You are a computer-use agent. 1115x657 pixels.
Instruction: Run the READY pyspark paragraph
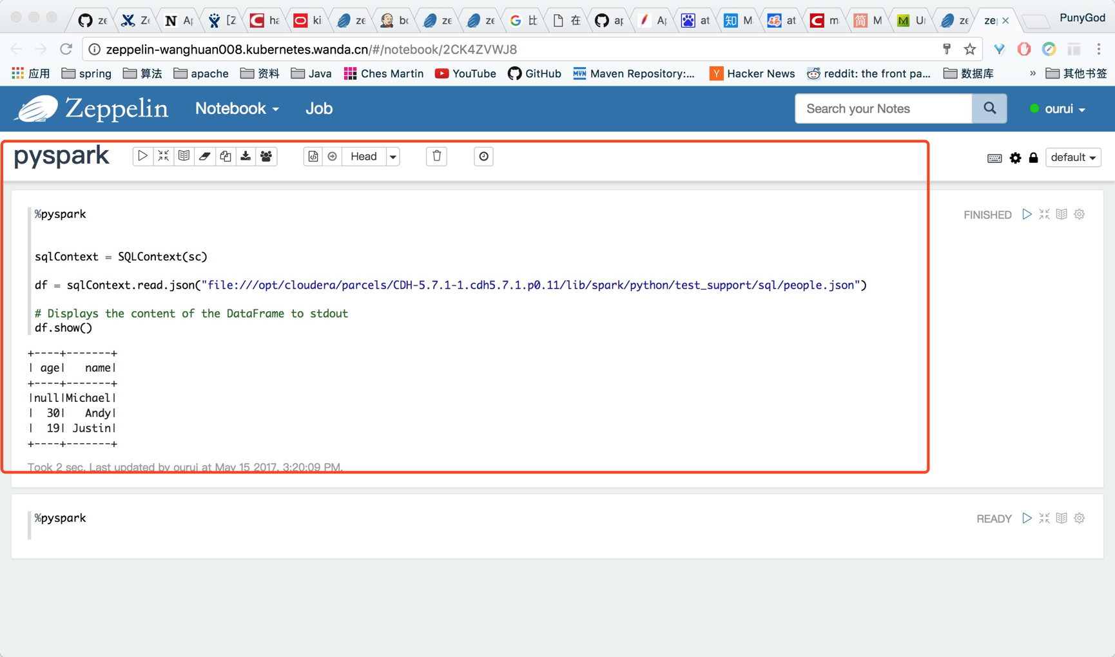point(1027,519)
